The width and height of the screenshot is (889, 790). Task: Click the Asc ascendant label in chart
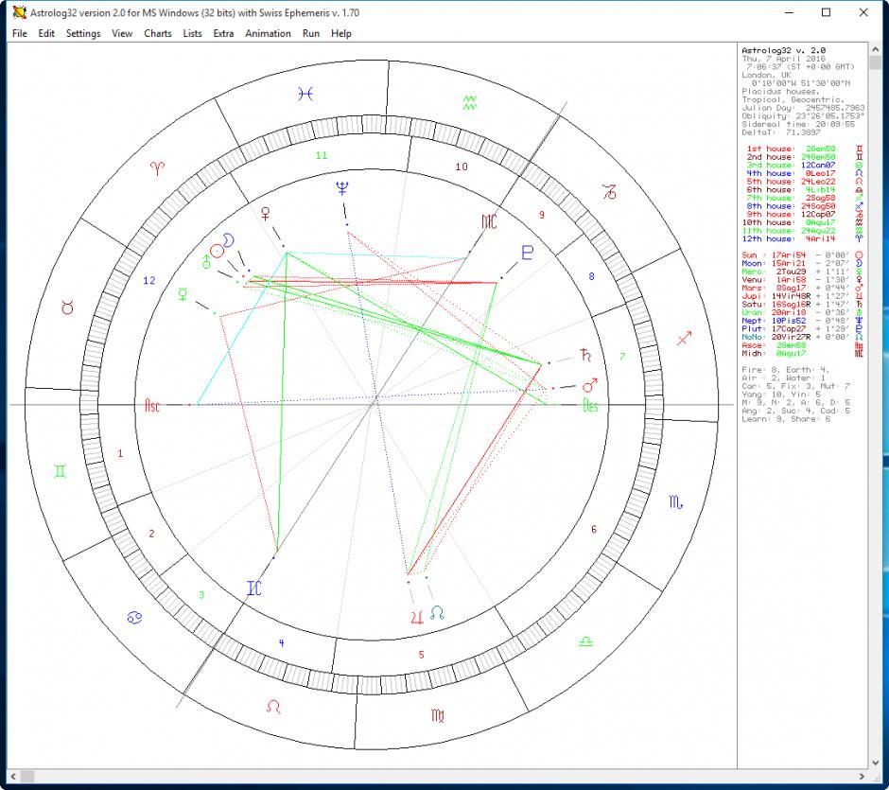tap(152, 406)
